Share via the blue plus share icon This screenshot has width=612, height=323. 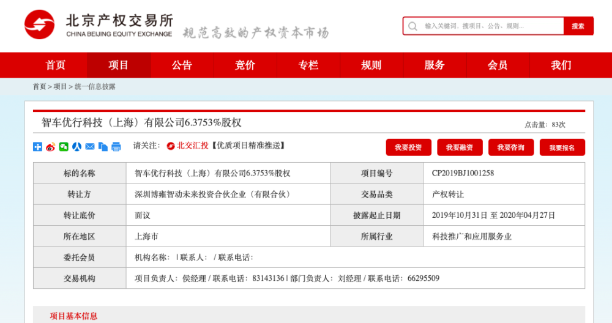[37, 147]
